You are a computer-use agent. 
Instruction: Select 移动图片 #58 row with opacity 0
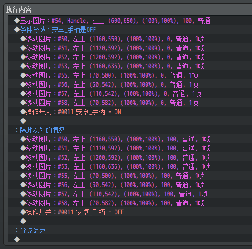(x=130, y=103)
